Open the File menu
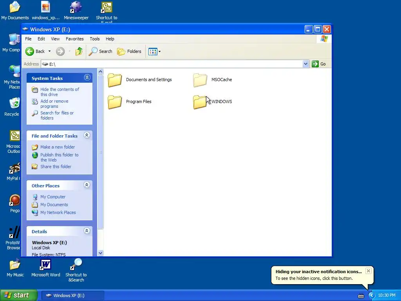The image size is (401, 301). tap(28, 39)
